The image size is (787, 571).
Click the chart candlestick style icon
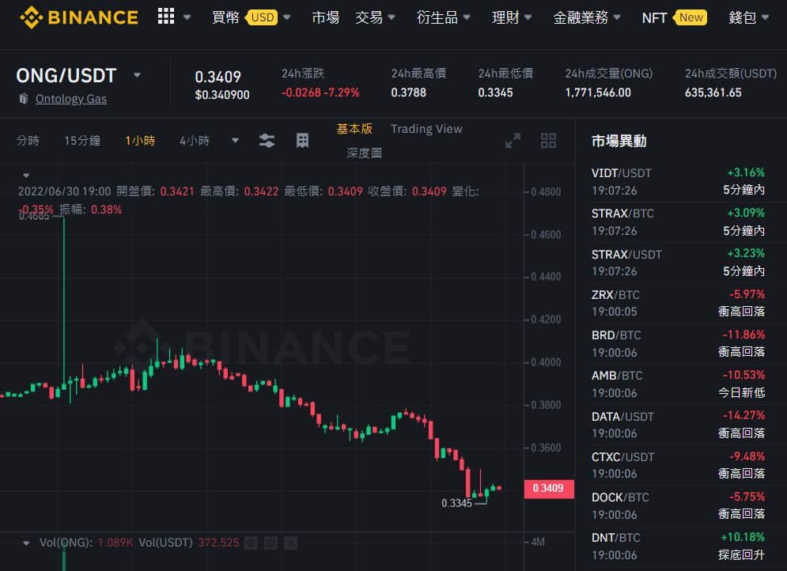tap(302, 141)
